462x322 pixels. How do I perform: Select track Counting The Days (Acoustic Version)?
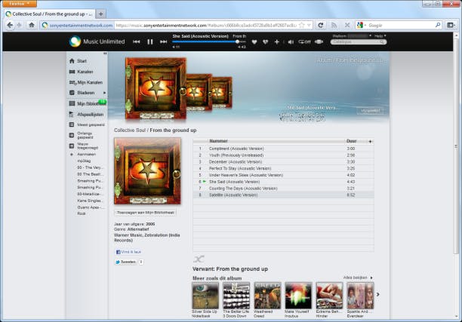[283, 189]
